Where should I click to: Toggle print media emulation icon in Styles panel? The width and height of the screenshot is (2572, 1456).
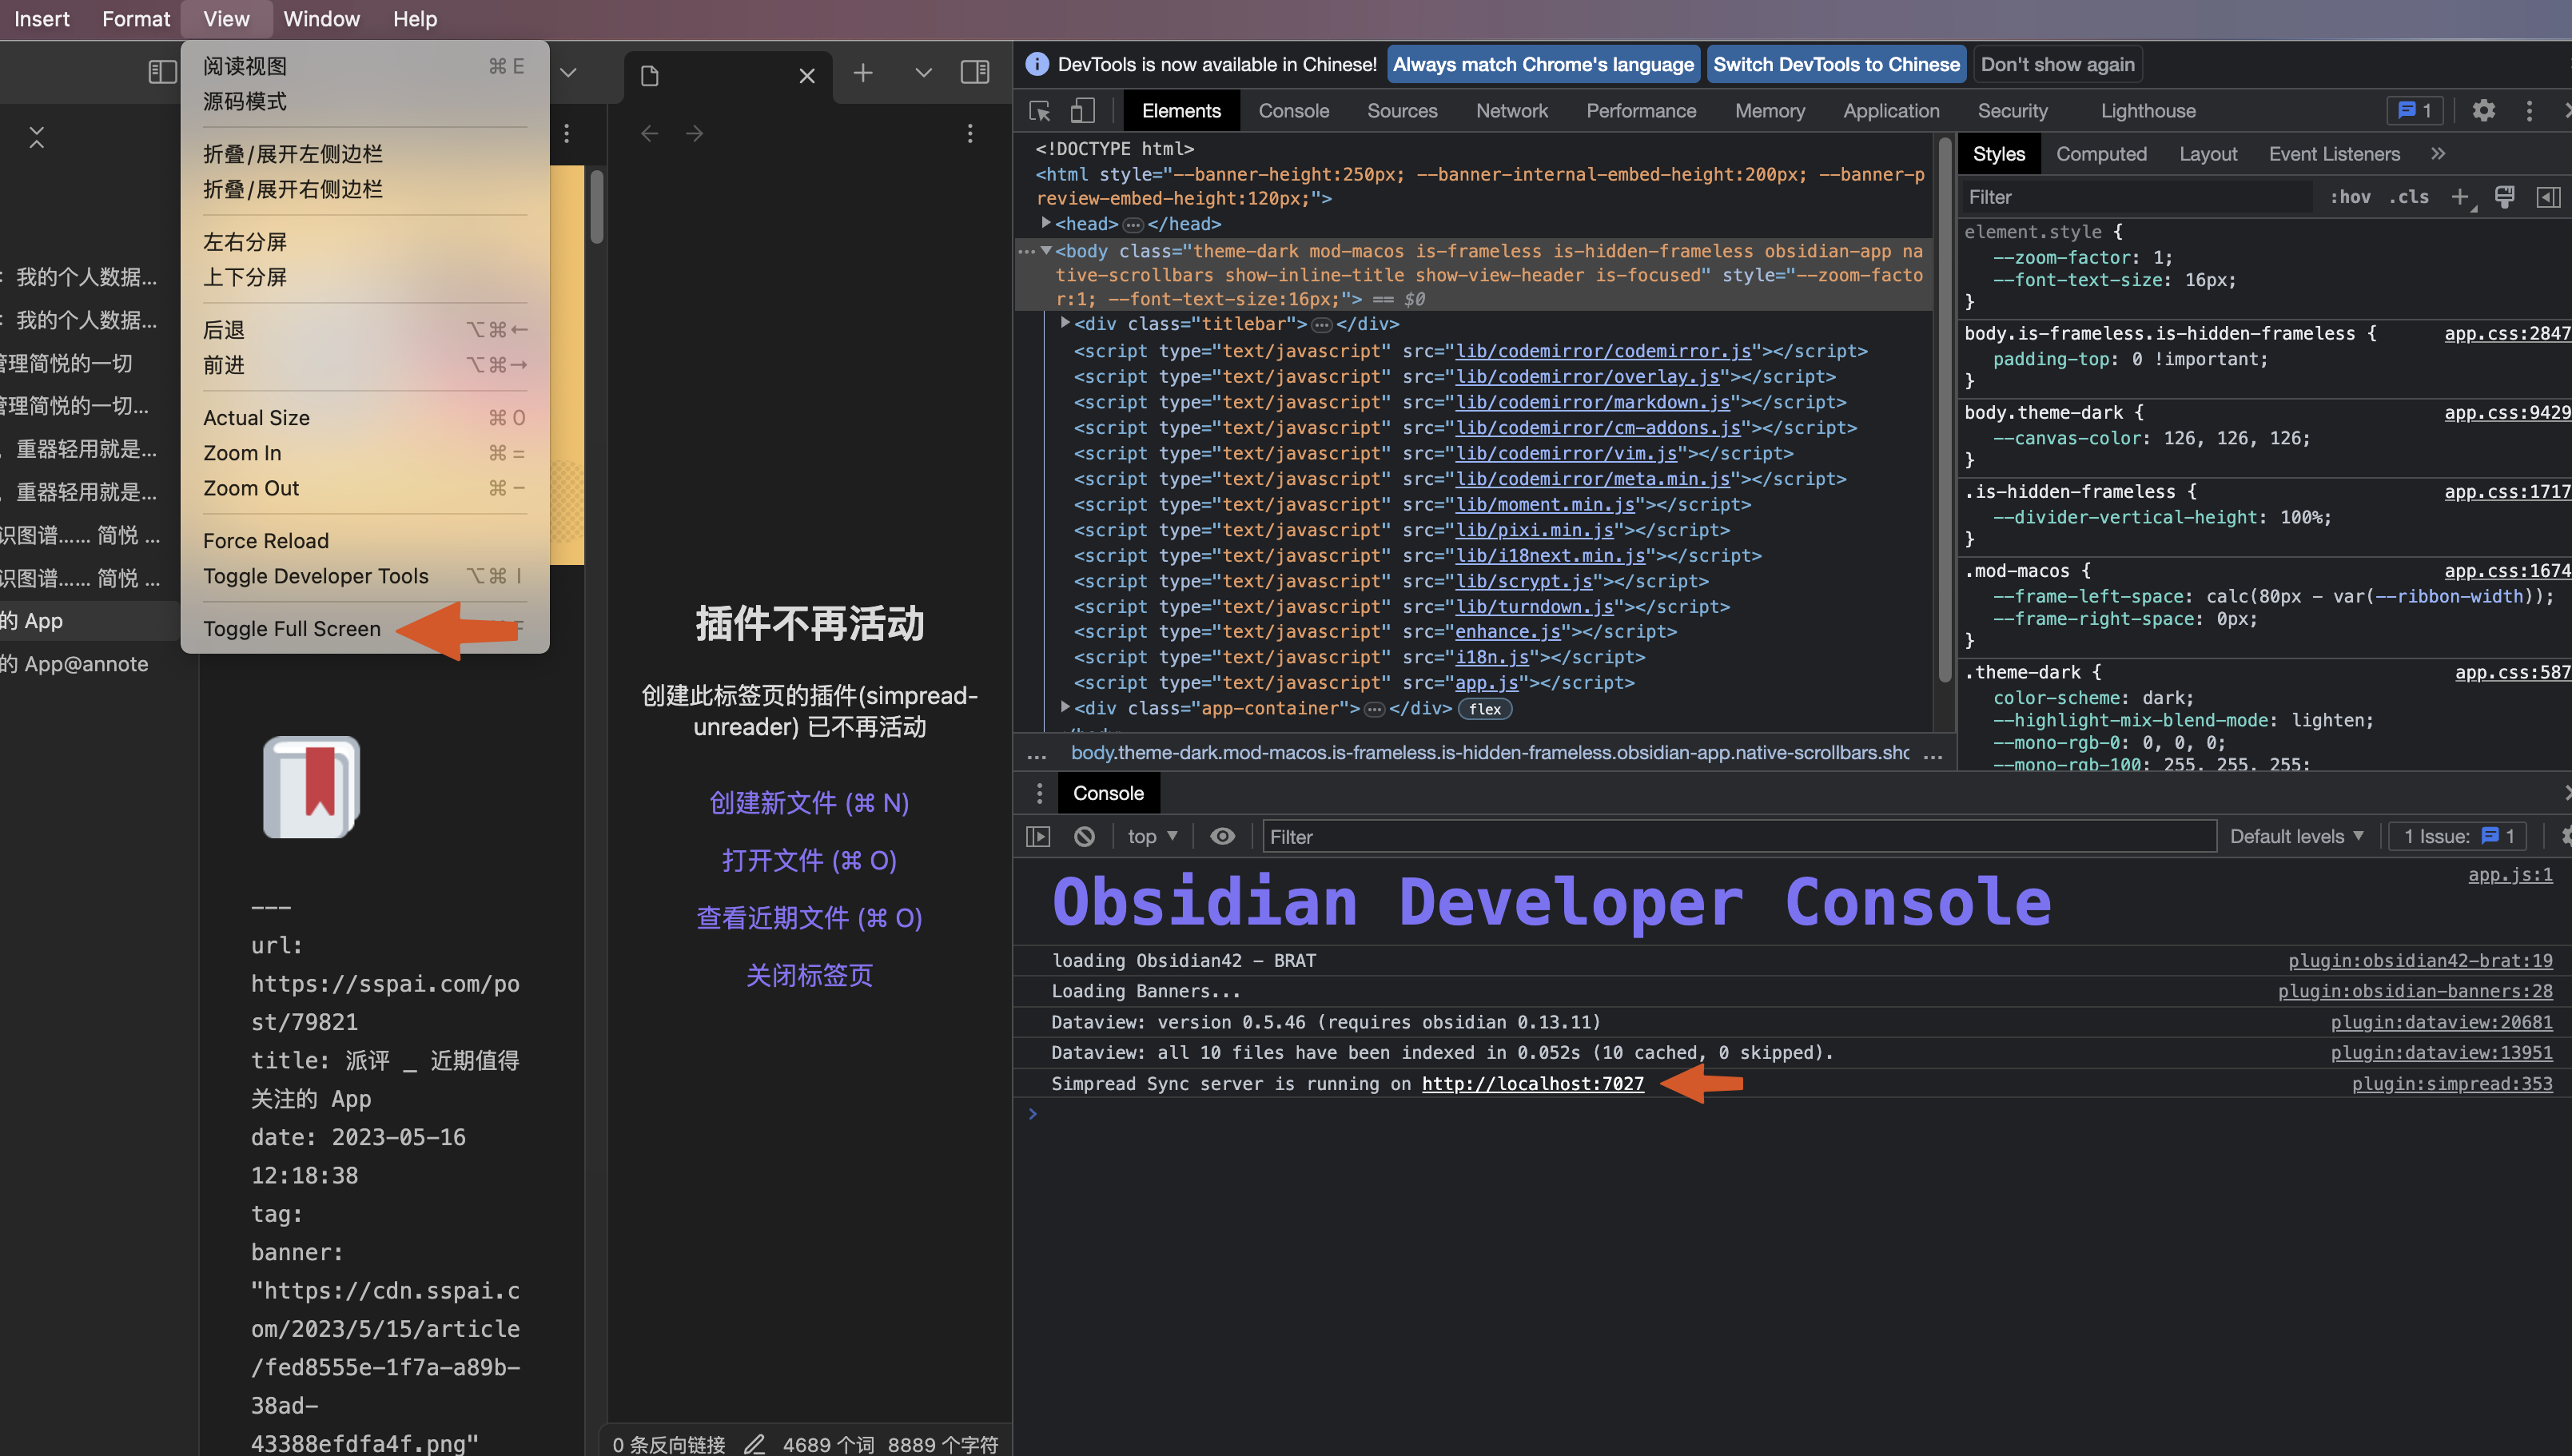[2505, 196]
